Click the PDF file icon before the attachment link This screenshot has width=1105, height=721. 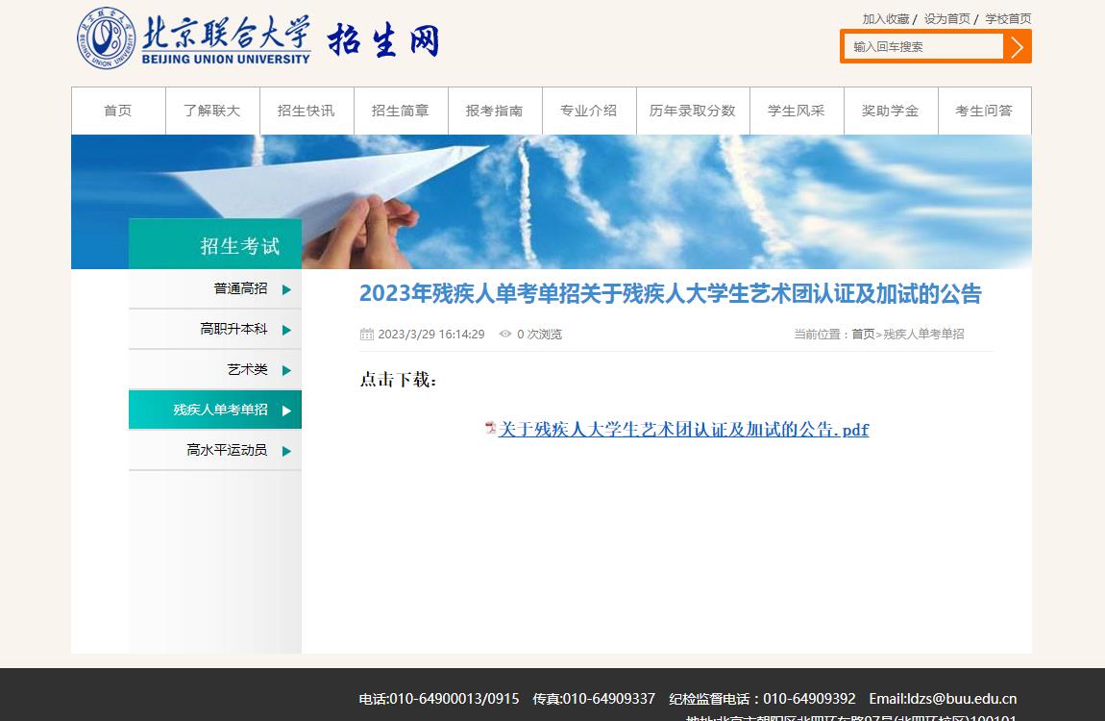coord(490,428)
